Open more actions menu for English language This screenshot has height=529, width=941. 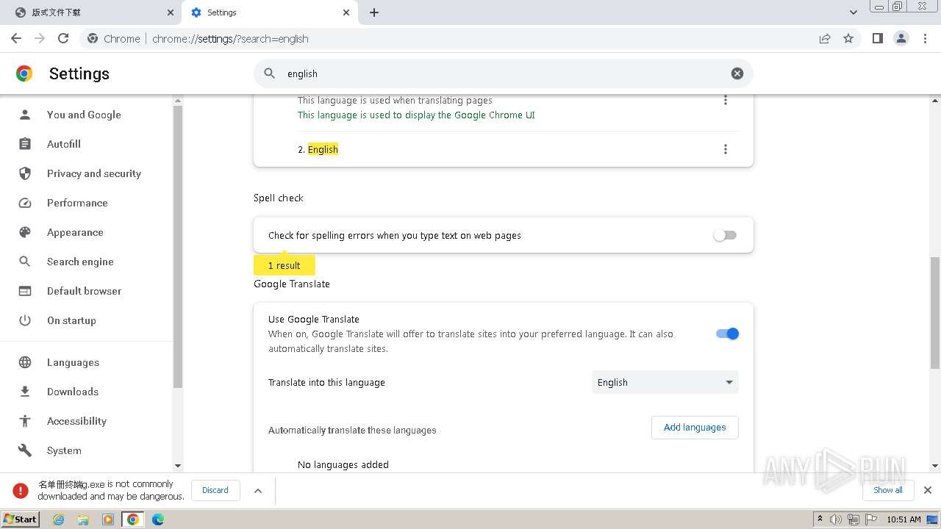click(725, 149)
